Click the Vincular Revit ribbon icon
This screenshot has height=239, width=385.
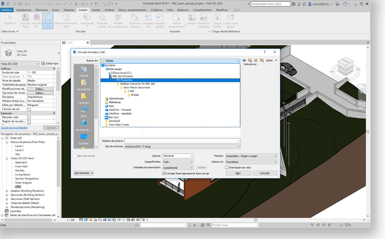click(26, 20)
